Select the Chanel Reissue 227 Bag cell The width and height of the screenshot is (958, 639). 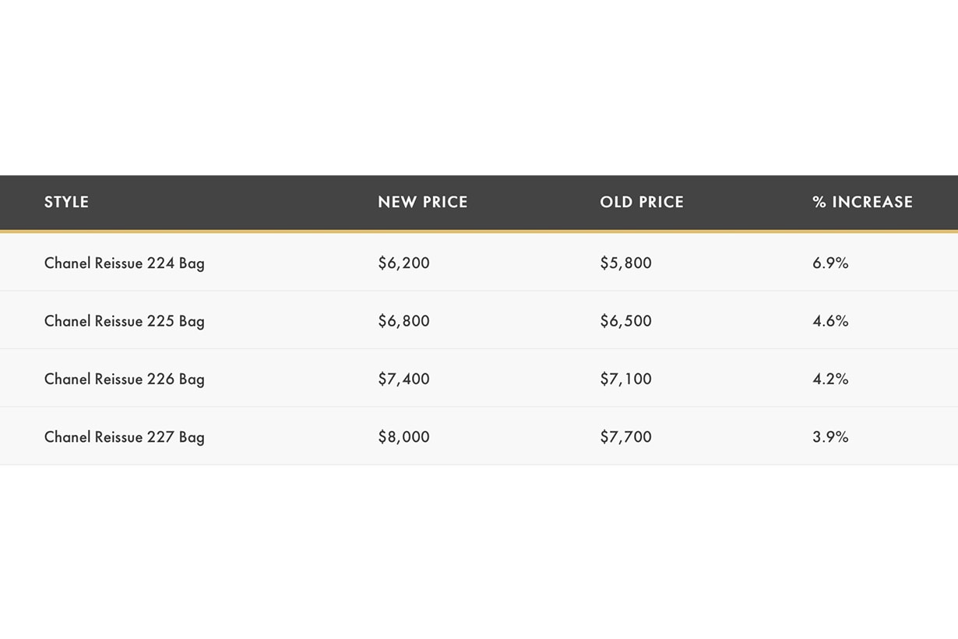pyautogui.click(x=125, y=437)
